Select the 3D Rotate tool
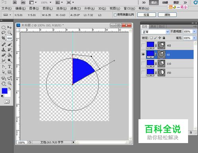Viewport: 198px width, 153px height. pos(4,78)
